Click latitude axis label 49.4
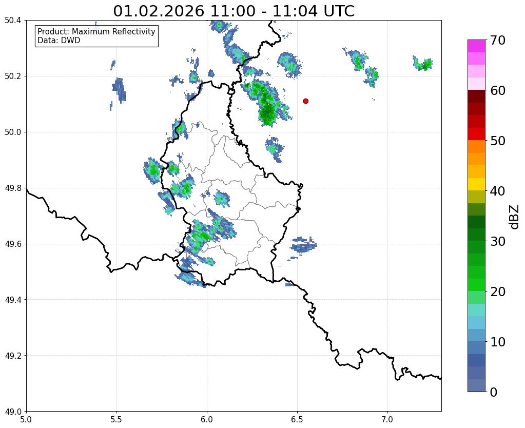 (13, 300)
